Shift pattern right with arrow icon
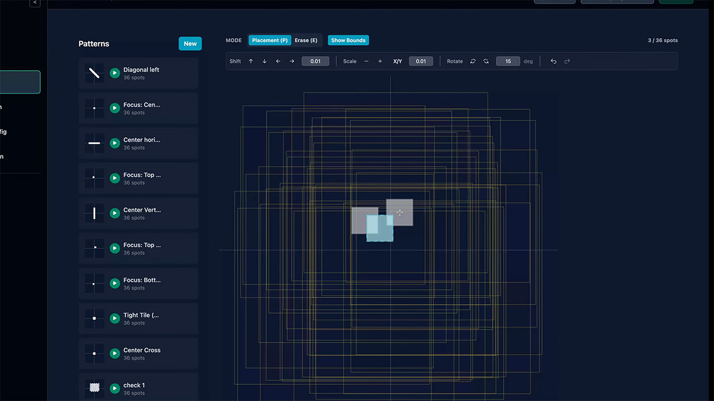The height and width of the screenshot is (401, 714). (292, 61)
